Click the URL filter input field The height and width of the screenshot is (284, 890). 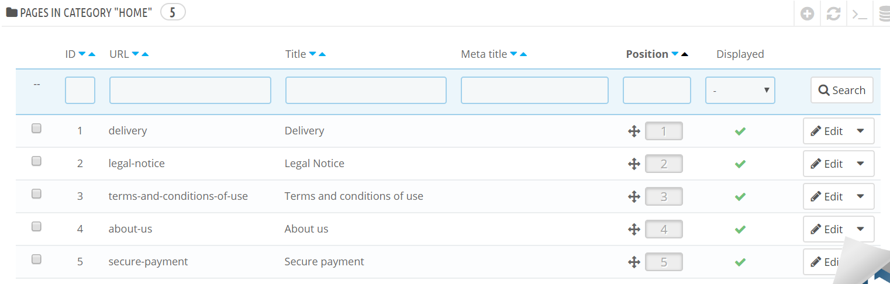(x=190, y=91)
